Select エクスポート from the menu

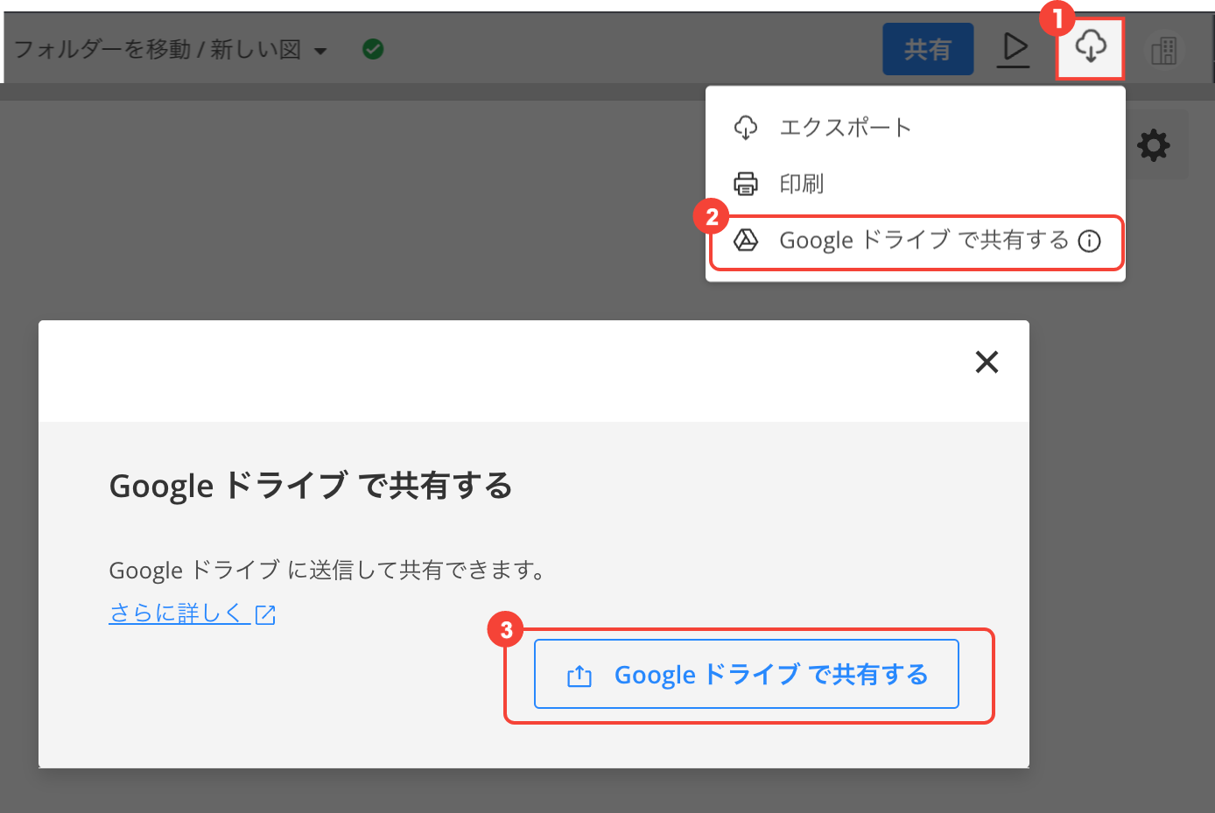915,128
